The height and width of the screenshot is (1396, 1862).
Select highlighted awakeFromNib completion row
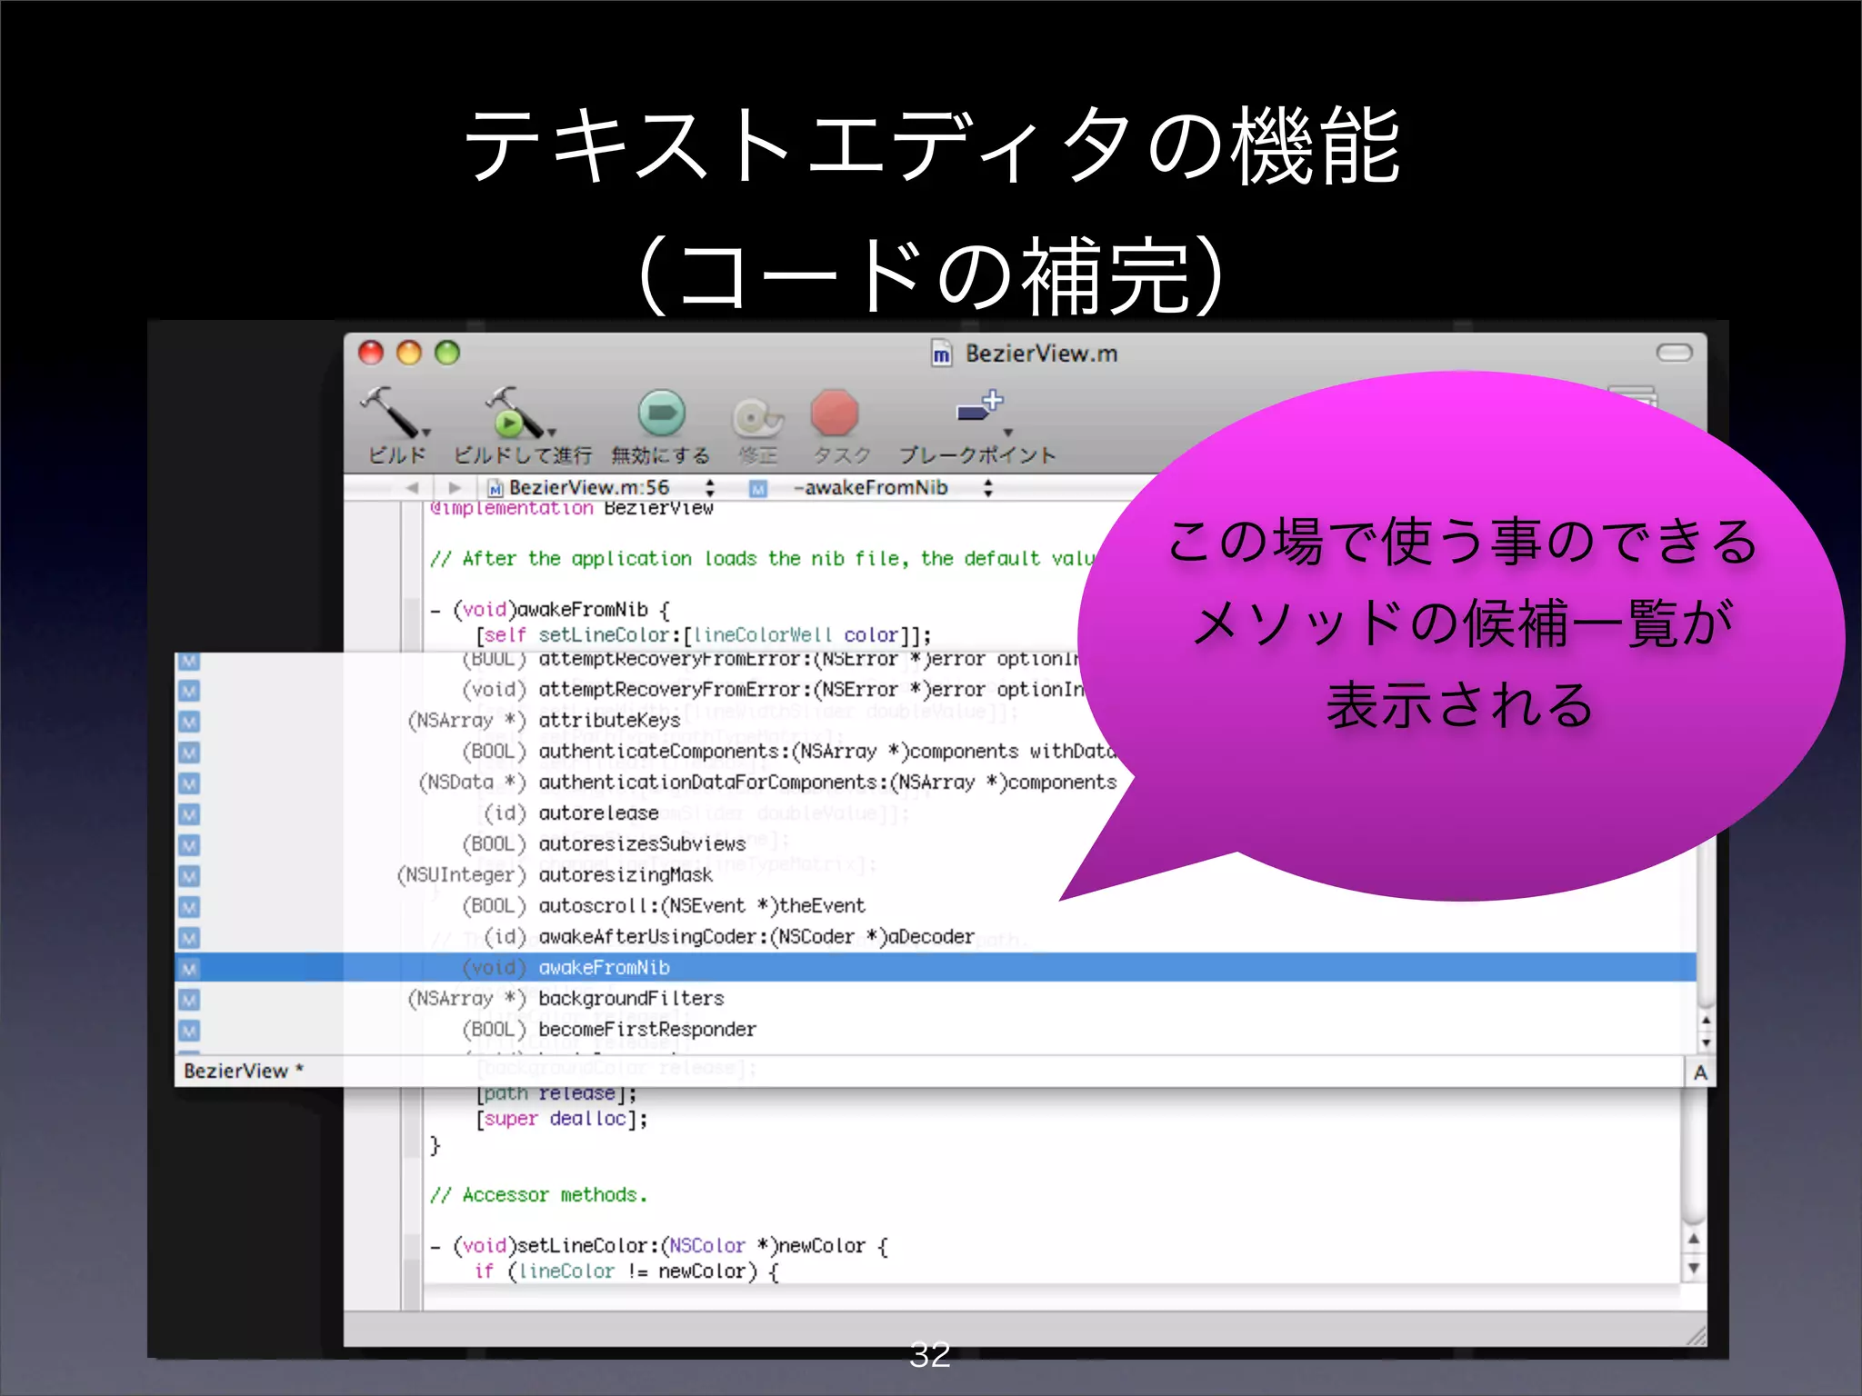point(935,968)
